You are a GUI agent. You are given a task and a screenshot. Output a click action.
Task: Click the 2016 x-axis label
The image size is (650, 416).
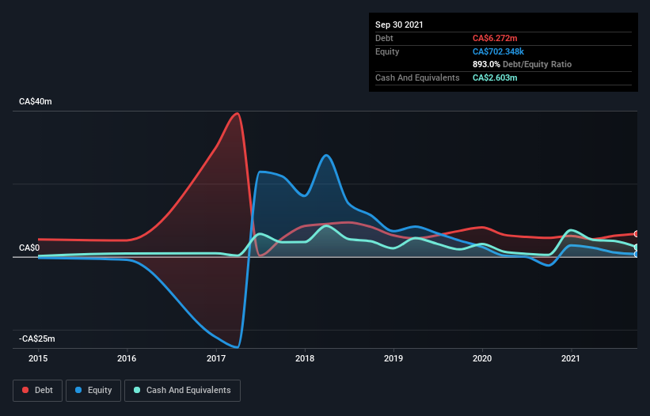click(127, 358)
